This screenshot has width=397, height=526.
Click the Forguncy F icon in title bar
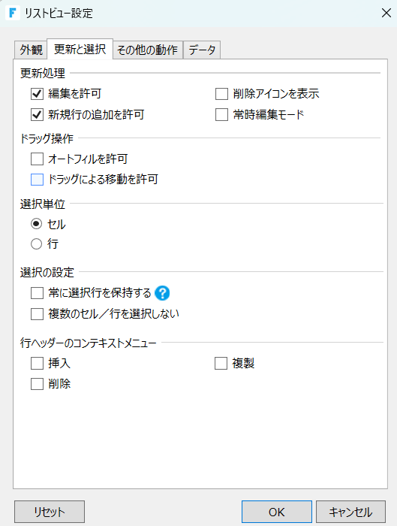[x=13, y=13]
